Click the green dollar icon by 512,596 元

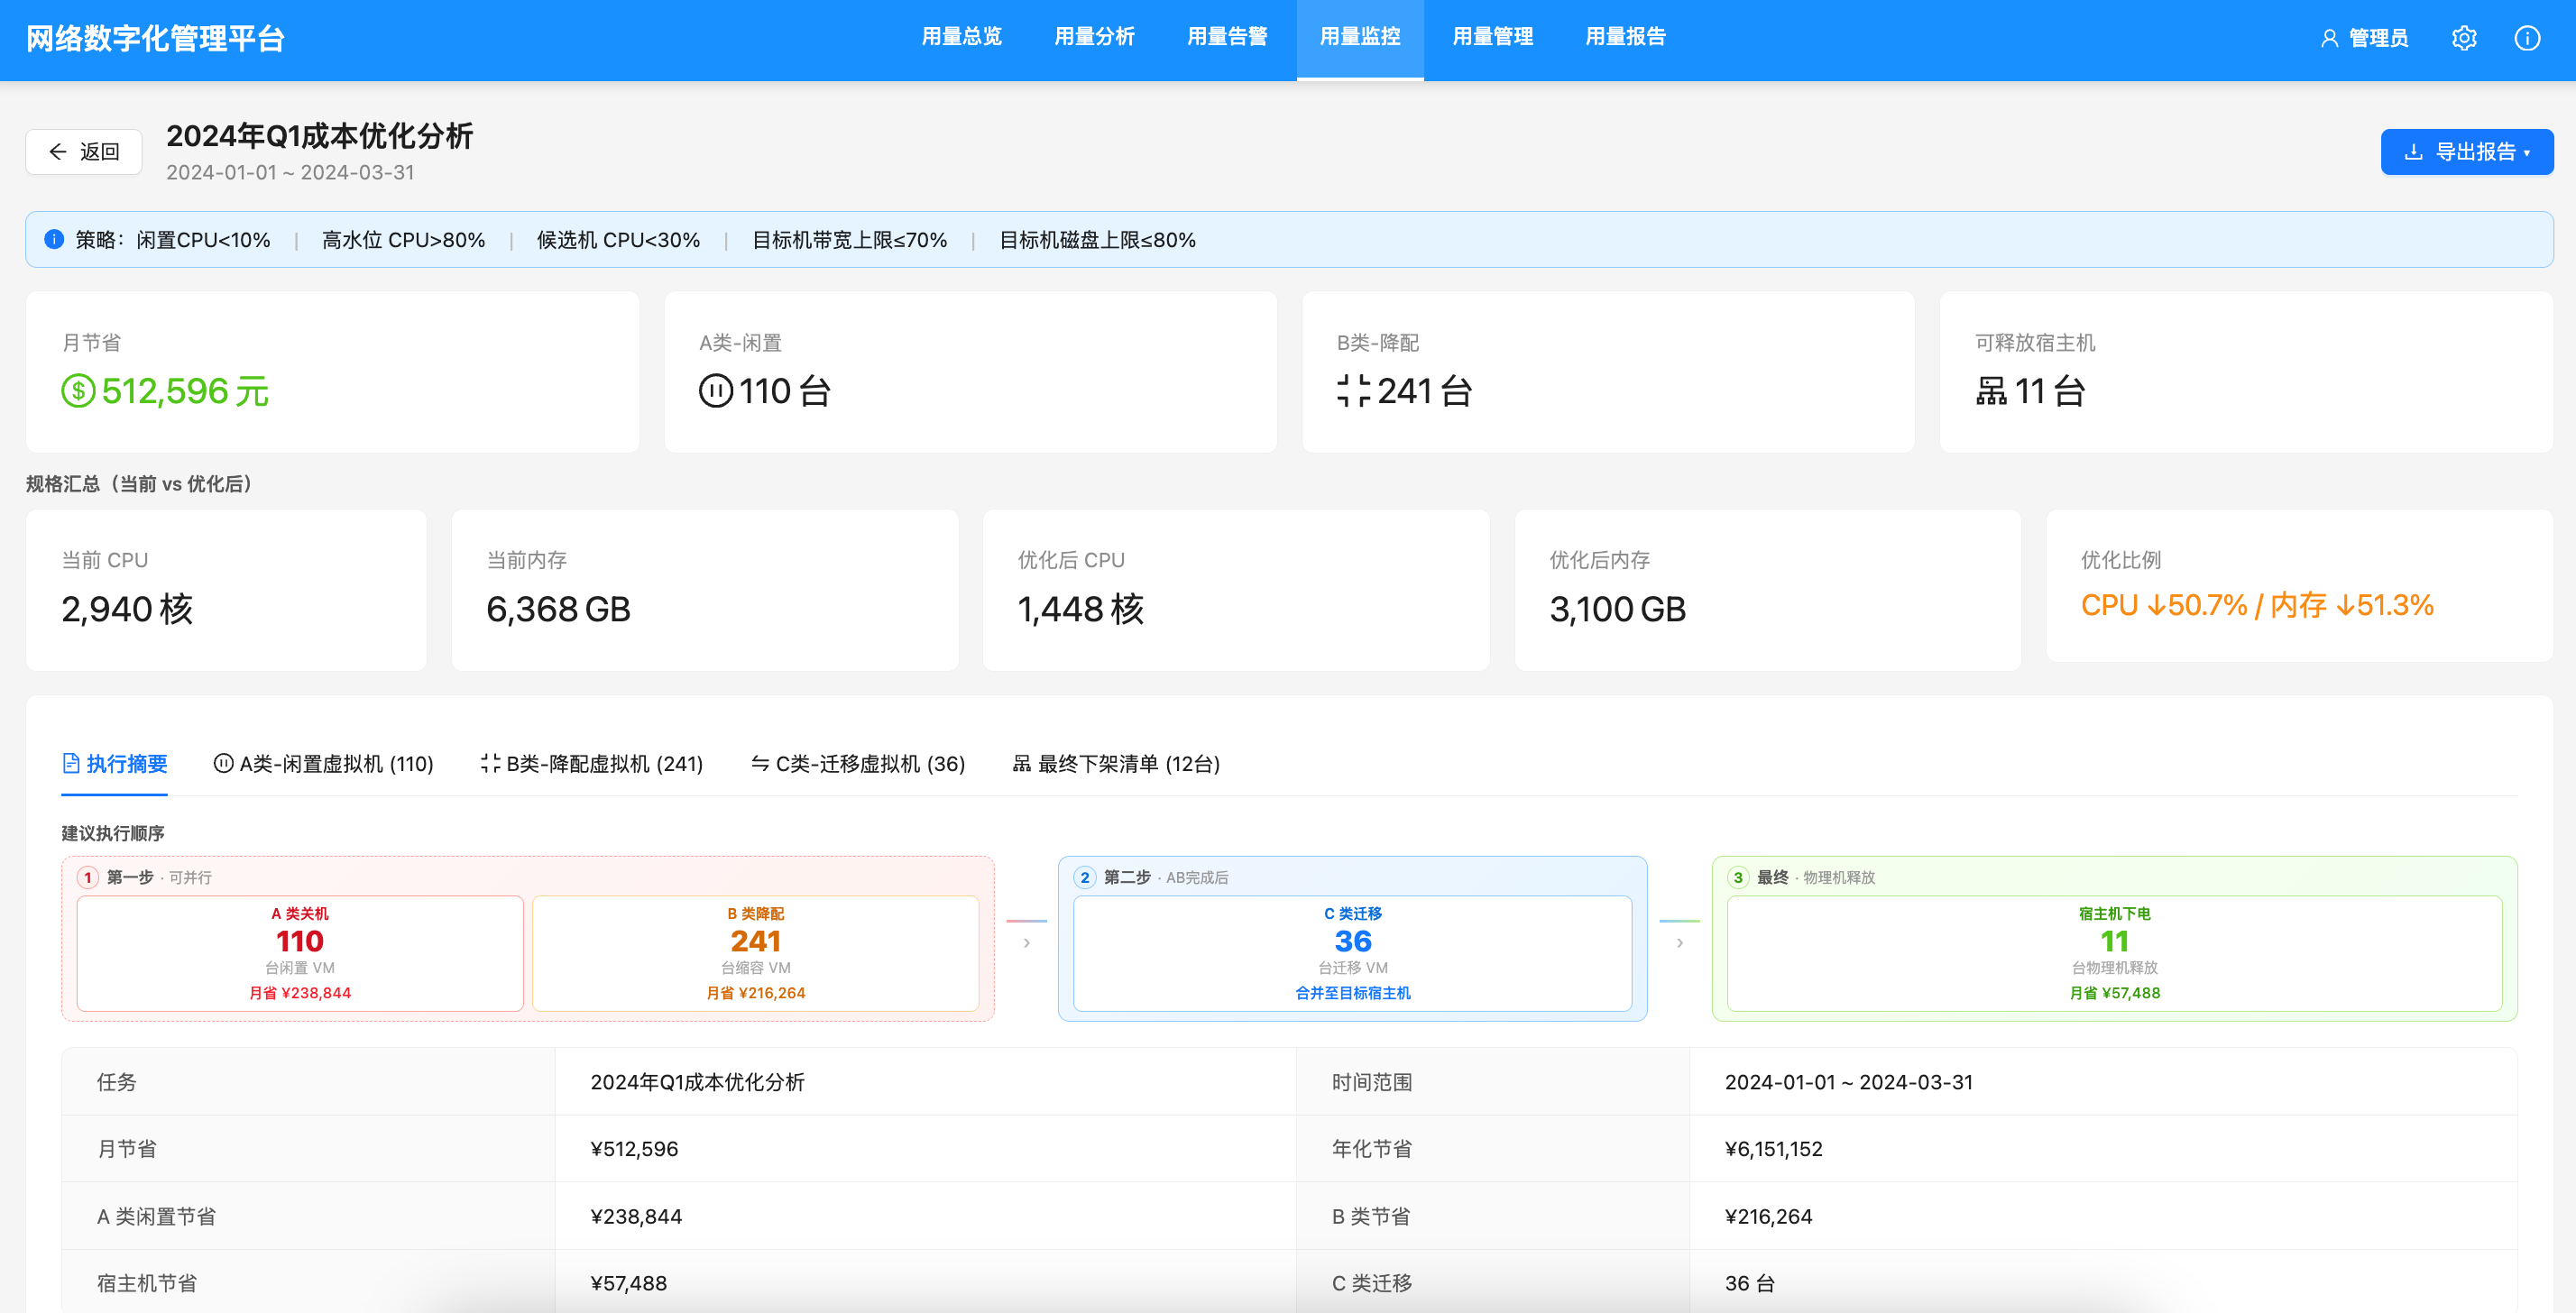pyautogui.click(x=78, y=391)
